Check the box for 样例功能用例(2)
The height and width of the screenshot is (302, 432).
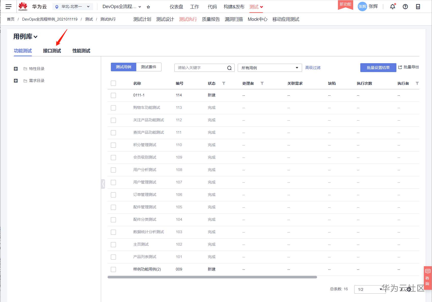[x=113, y=270]
